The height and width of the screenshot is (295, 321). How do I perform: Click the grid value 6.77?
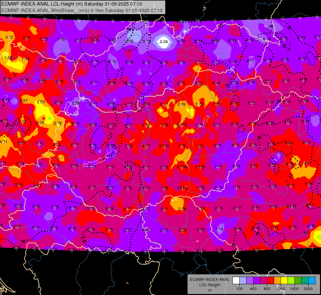[128, 209]
